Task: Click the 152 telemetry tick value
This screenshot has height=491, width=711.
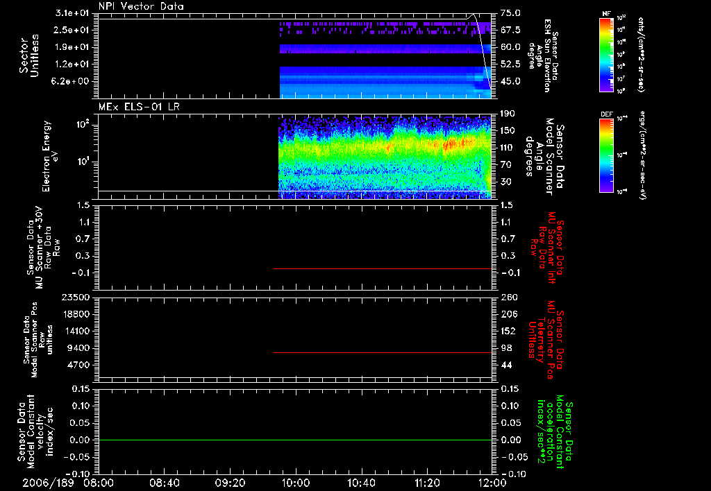Action: [x=508, y=331]
